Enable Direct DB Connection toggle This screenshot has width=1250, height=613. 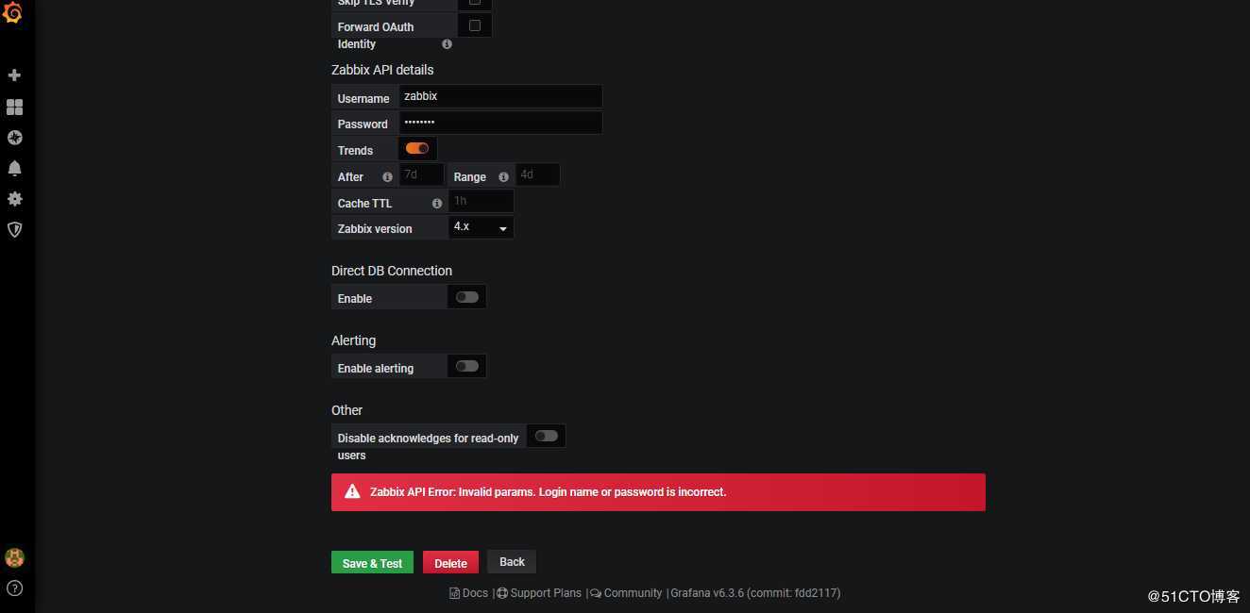pos(466,297)
